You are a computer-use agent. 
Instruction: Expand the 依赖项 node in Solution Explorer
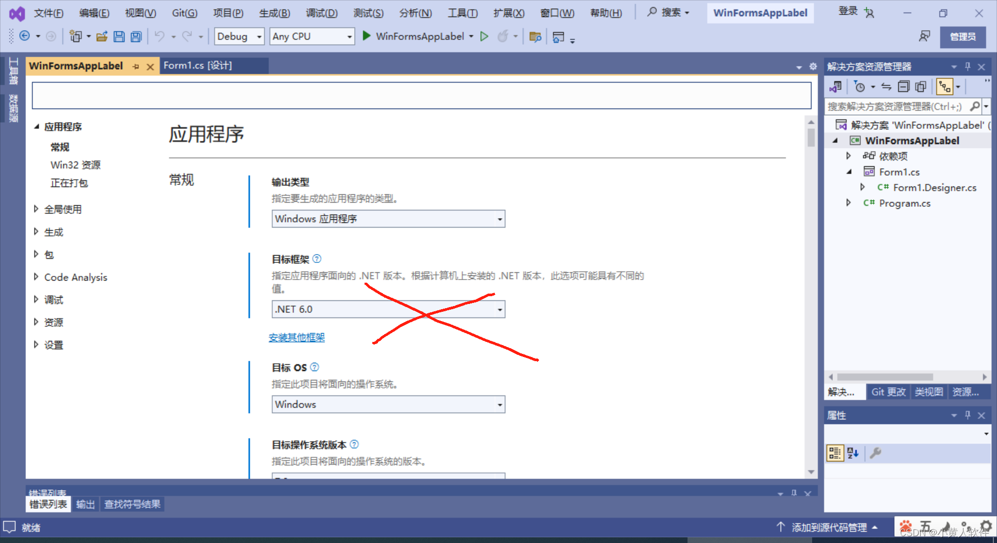848,155
